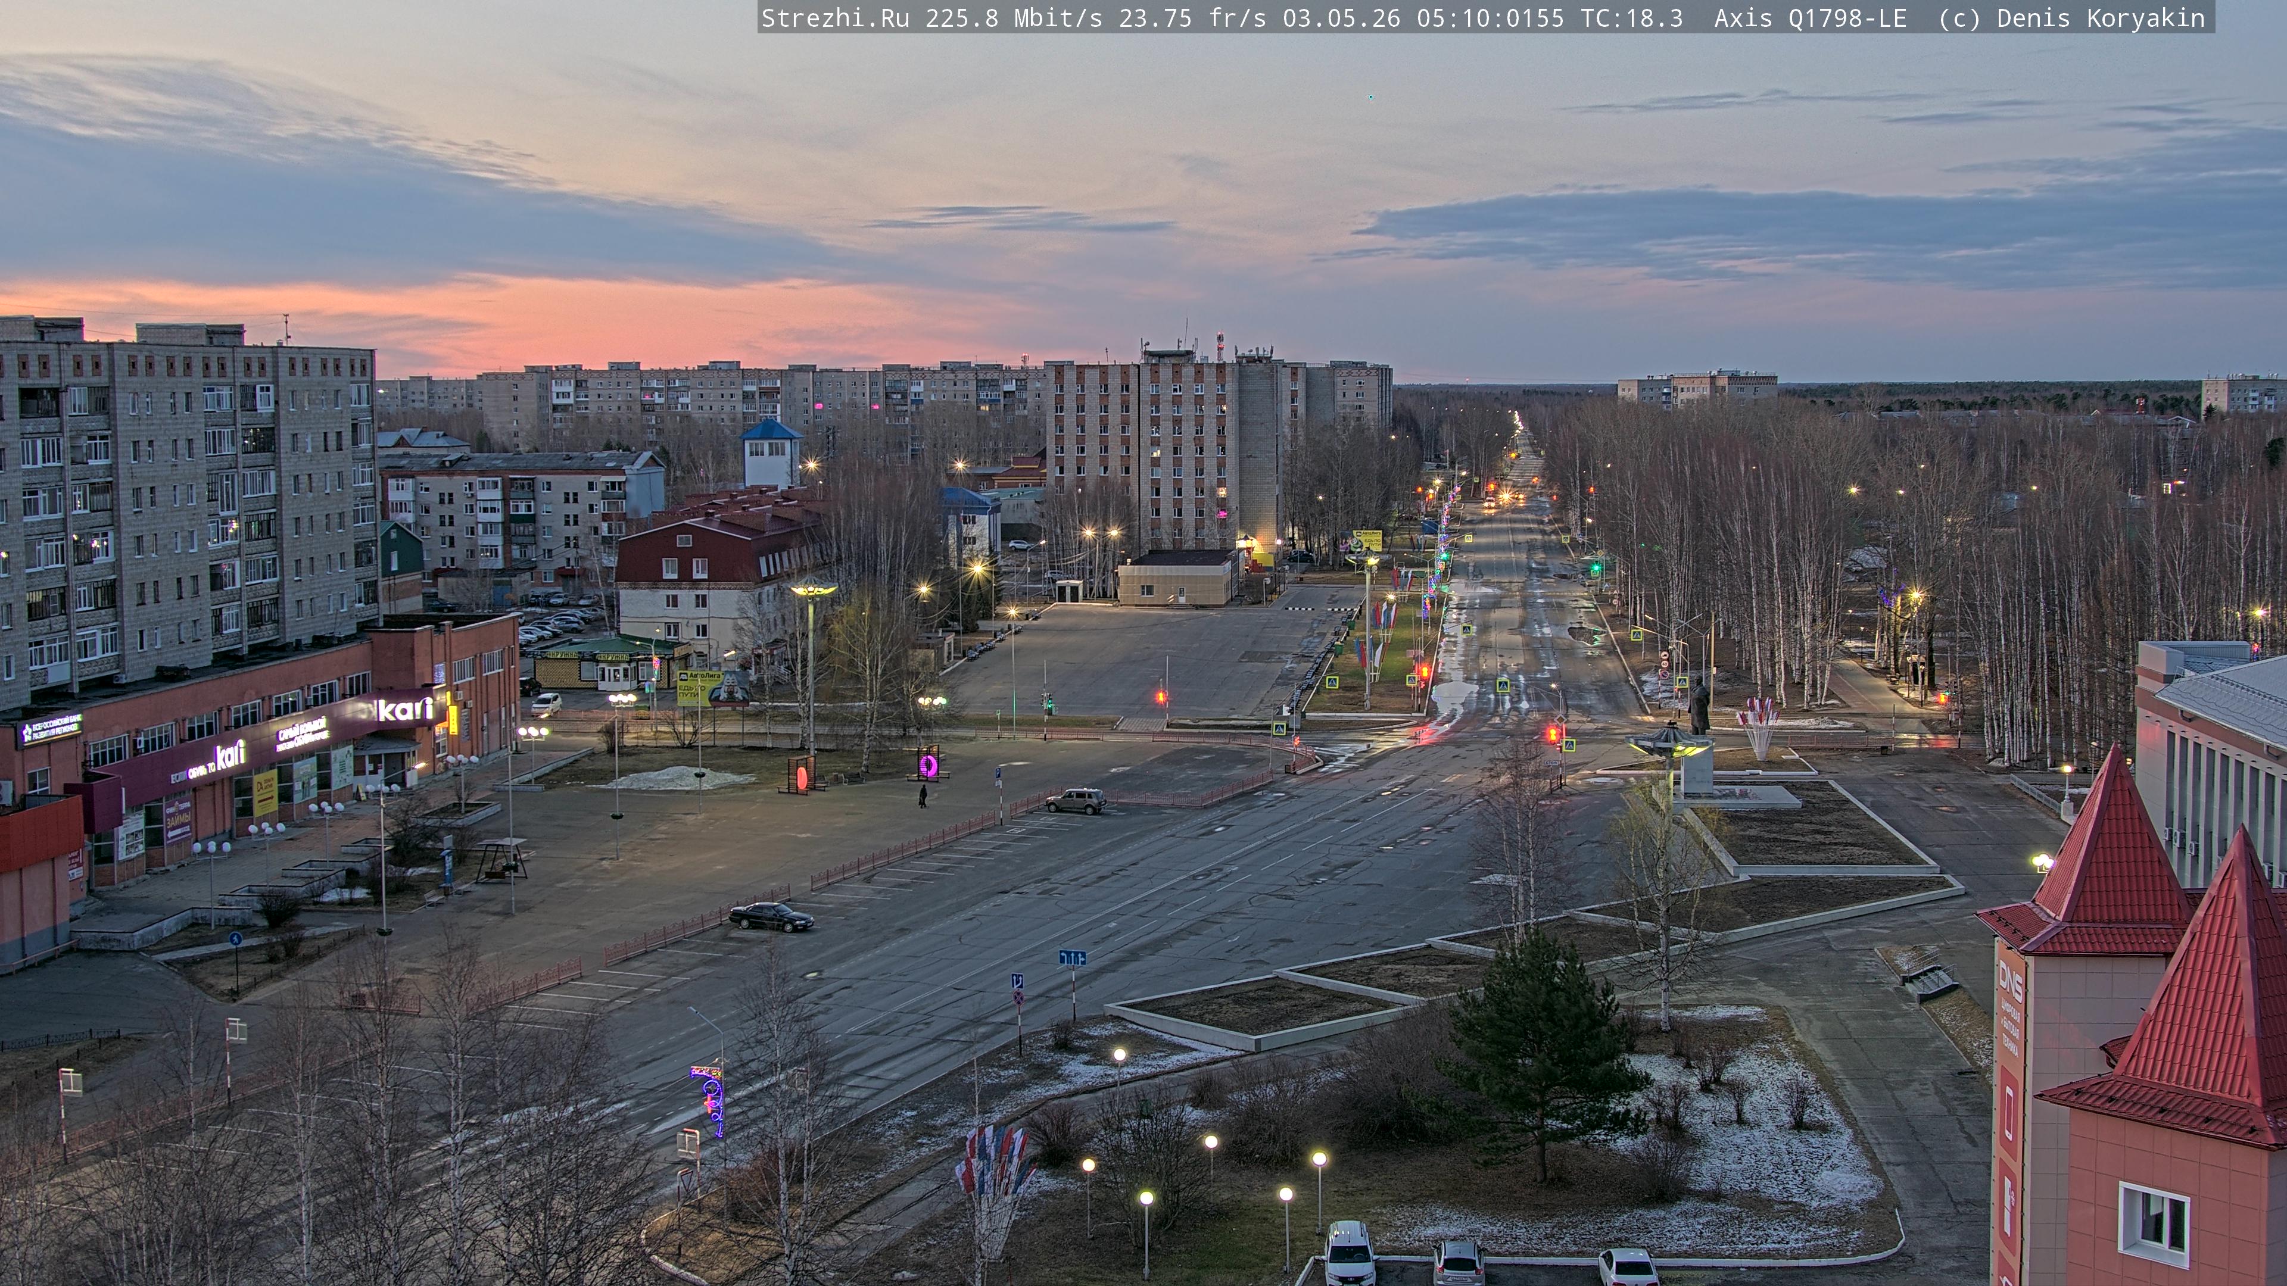Click the glowing purple ring decoration
The image size is (2287, 1286).
click(928, 764)
